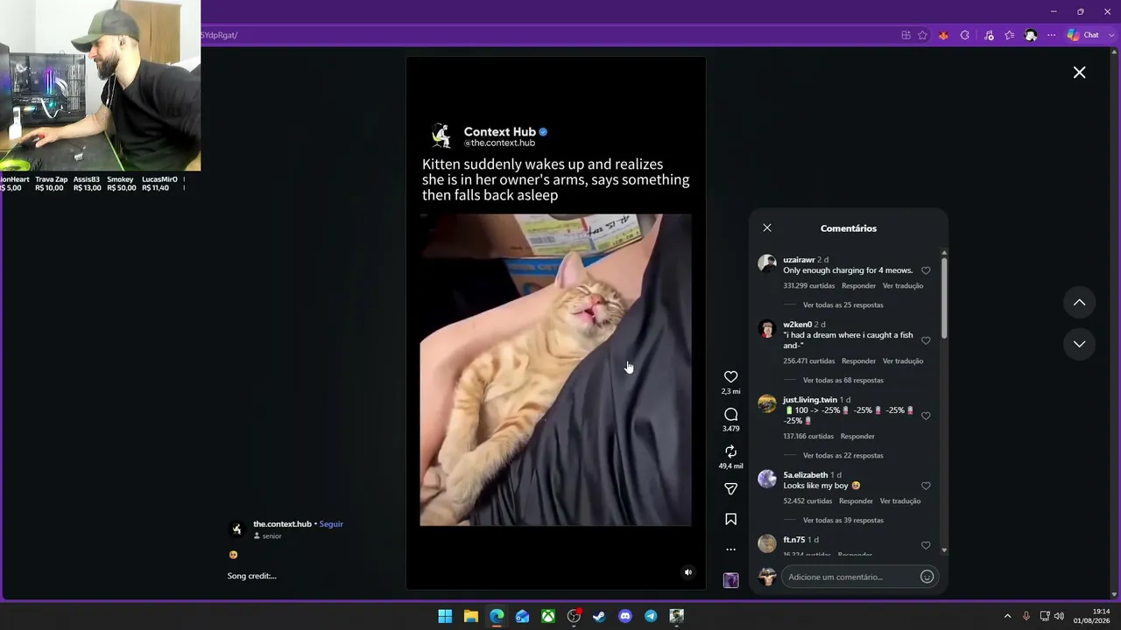Image resolution: width=1121 pixels, height=630 pixels.
Task: Open the browser 'Settings and more' menu
Action: point(1052,35)
